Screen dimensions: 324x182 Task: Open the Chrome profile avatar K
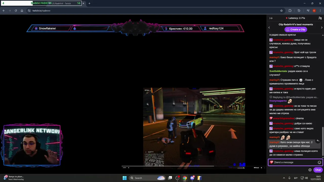314,11
